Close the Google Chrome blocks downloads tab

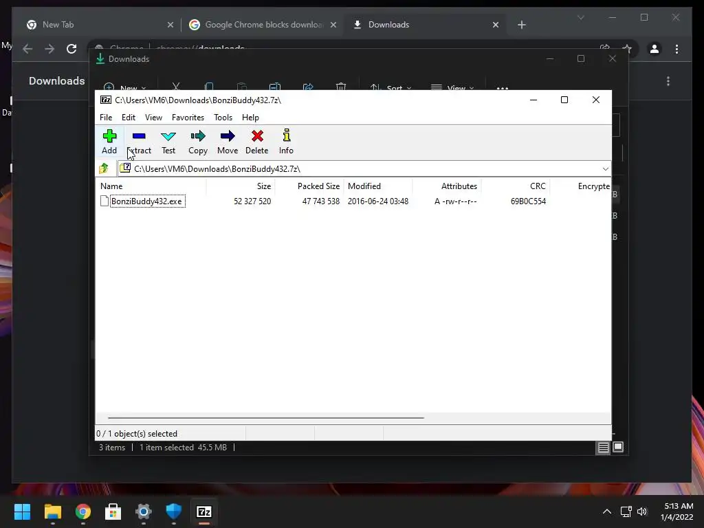(333, 25)
